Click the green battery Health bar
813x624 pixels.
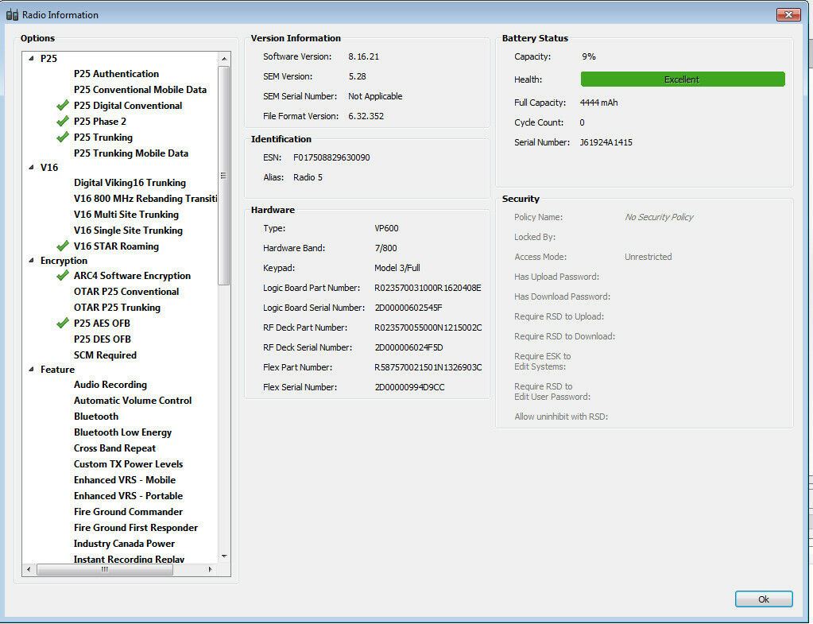[x=682, y=79]
